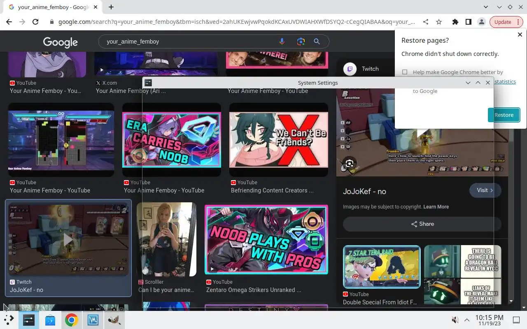Click the System Settings window icon
The width and height of the screenshot is (527, 329).
(148, 83)
